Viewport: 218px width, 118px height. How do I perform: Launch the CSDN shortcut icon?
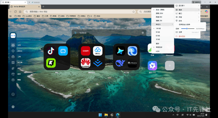coord(85,51)
